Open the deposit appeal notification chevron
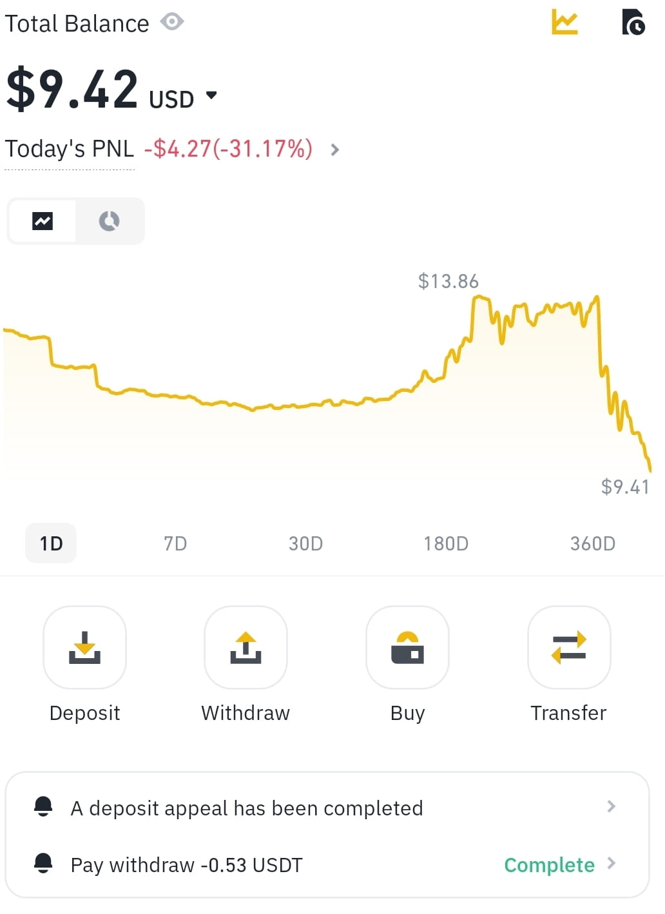This screenshot has height=914, width=665. [x=612, y=806]
